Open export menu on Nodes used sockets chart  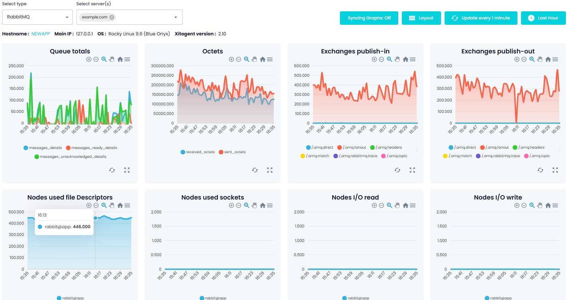(x=270, y=206)
